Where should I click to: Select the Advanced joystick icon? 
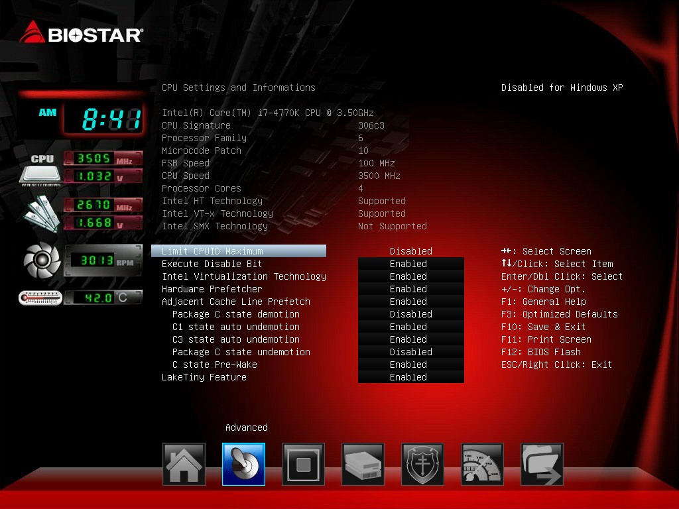(243, 464)
